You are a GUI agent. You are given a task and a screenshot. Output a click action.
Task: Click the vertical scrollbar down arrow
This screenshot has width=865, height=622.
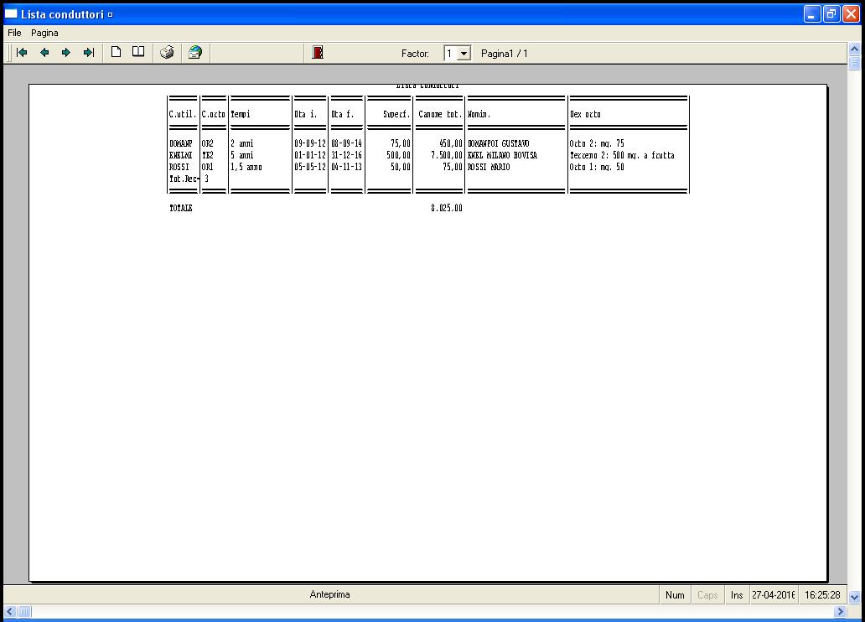tap(854, 598)
